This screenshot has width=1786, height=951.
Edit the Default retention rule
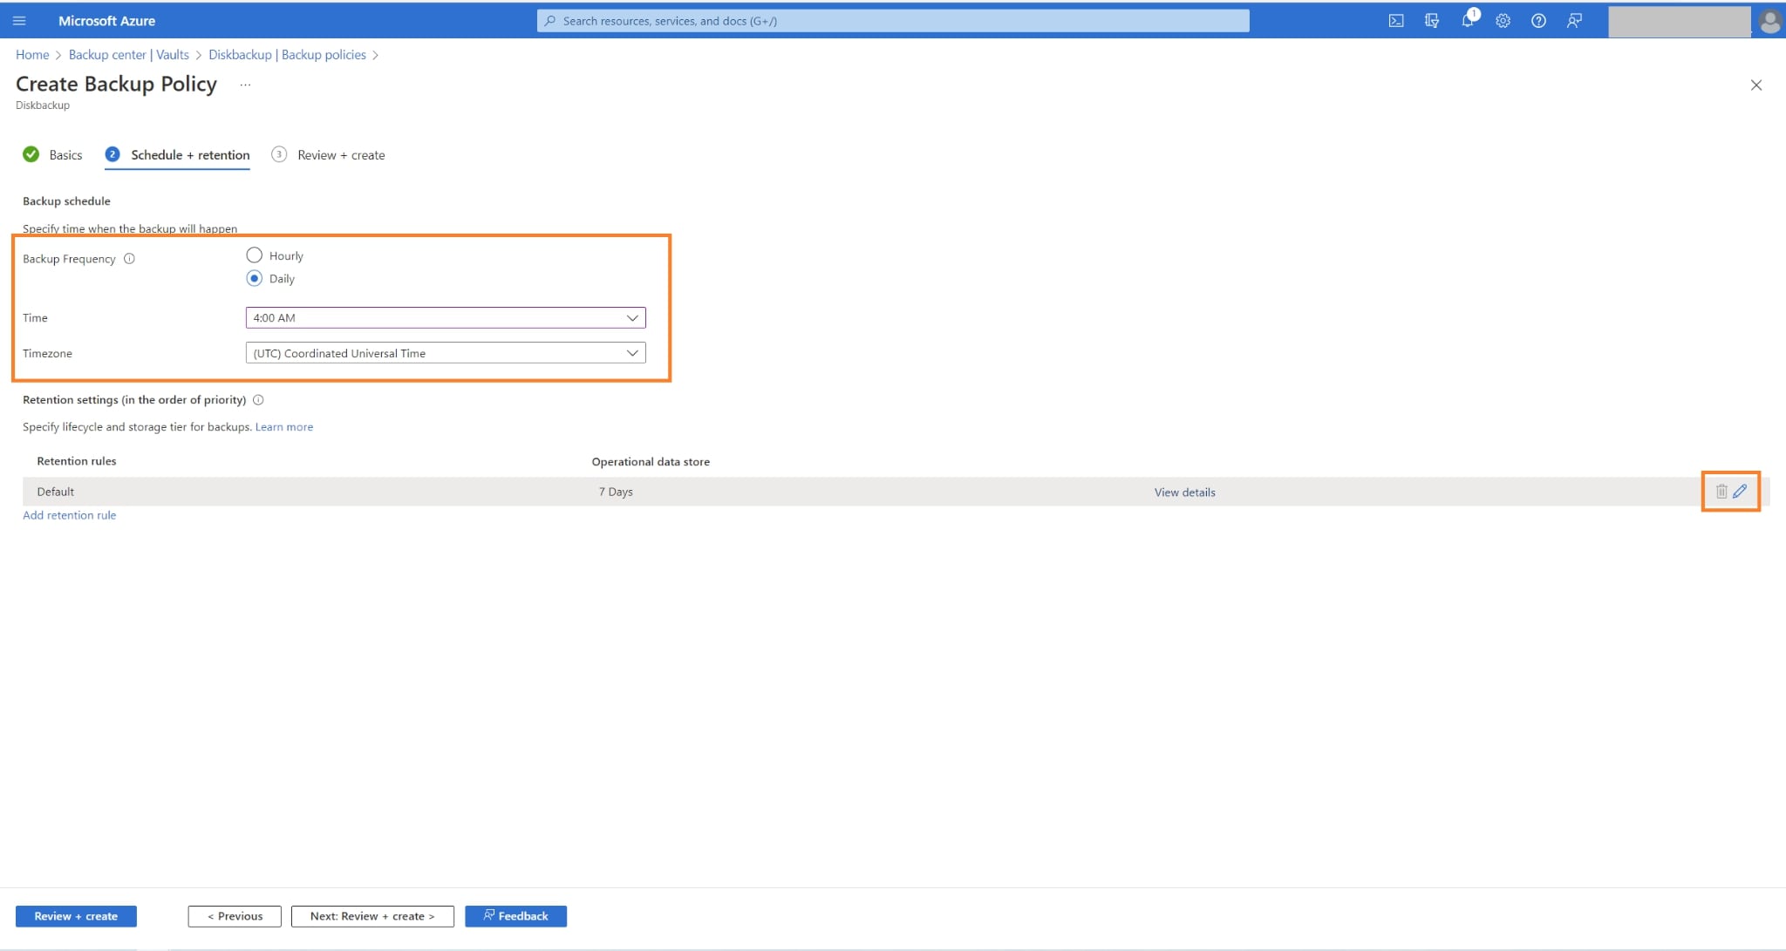[1740, 492]
